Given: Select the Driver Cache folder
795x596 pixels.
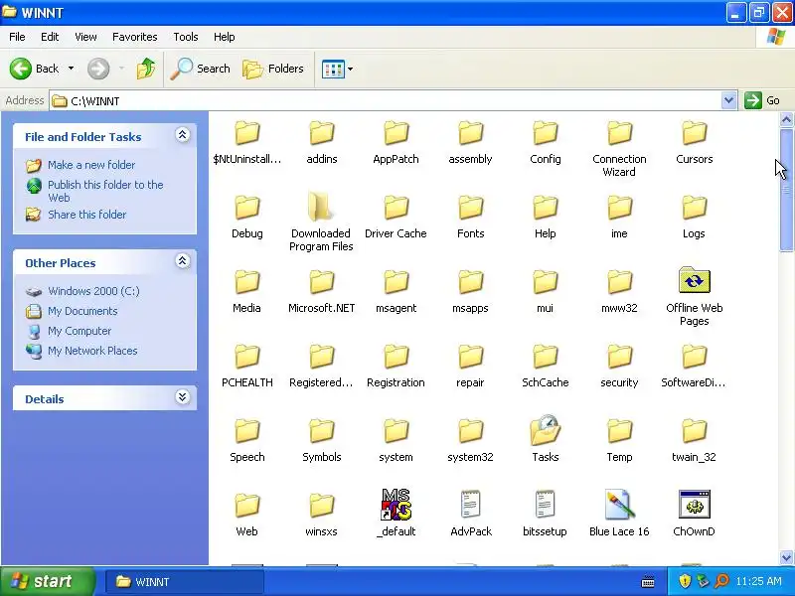Looking at the screenshot, I should pyautogui.click(x=396, y=217).
